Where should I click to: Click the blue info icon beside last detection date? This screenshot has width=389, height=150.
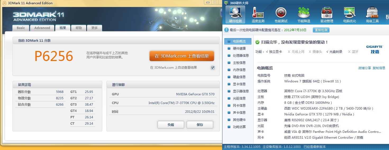click(226, 30)
